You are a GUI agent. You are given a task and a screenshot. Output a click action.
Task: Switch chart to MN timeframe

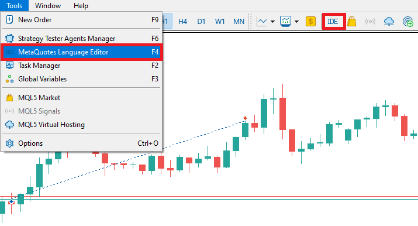tap(239, 21)
